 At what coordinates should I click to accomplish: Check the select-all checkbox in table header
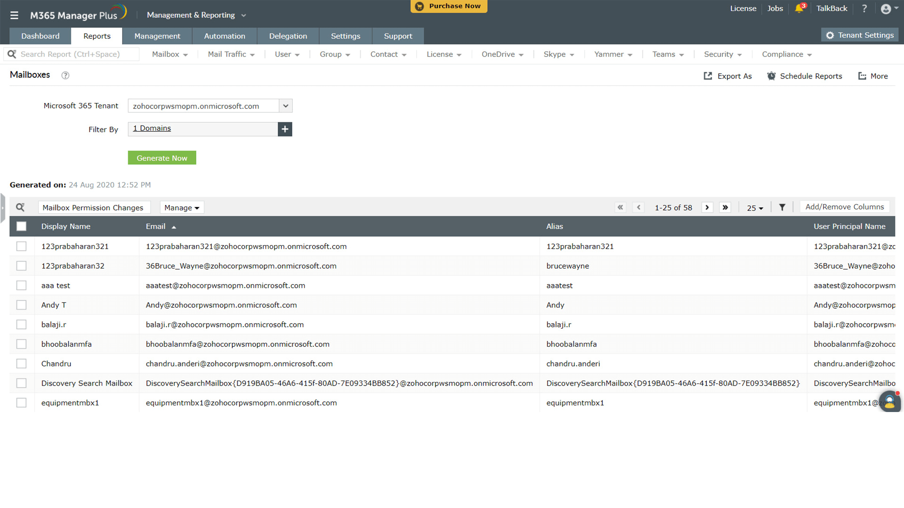[21, 226]
